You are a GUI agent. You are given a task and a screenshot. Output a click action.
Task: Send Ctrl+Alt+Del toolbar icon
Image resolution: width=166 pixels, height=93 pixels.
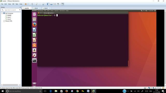[32, 4]
